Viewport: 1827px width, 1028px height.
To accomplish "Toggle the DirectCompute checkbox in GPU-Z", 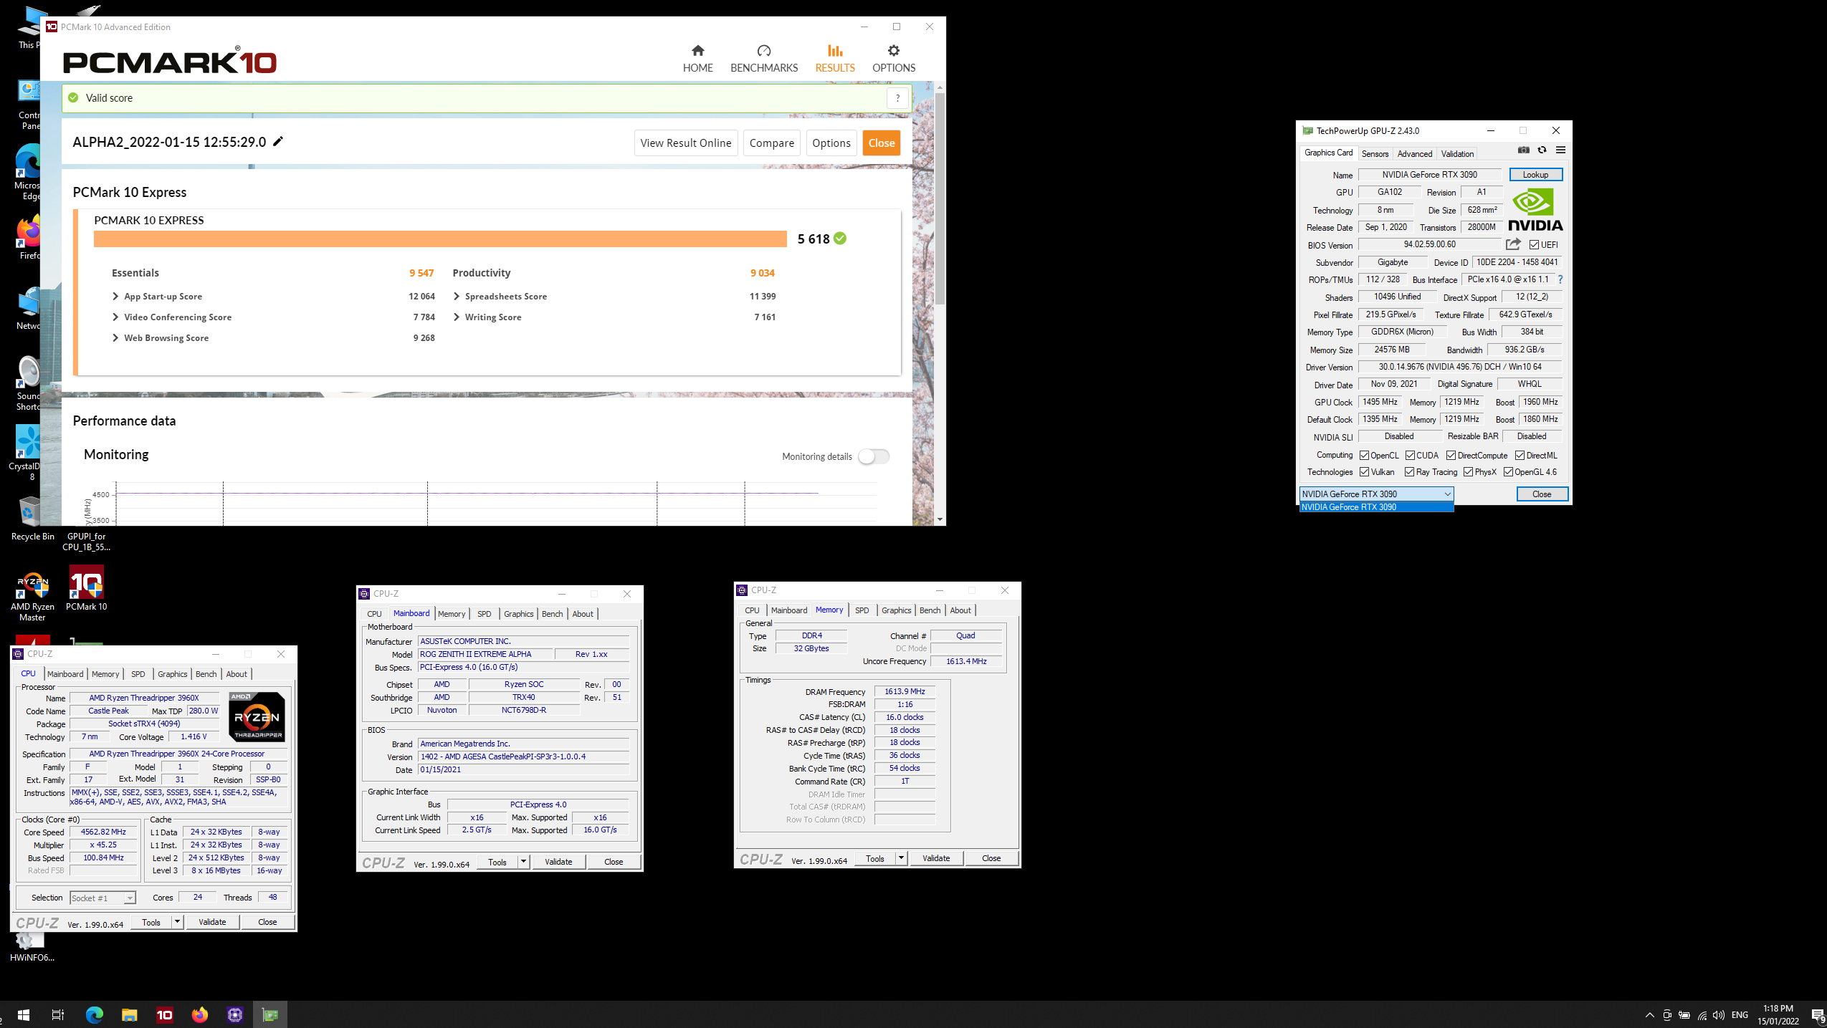I will (1451, 456).
